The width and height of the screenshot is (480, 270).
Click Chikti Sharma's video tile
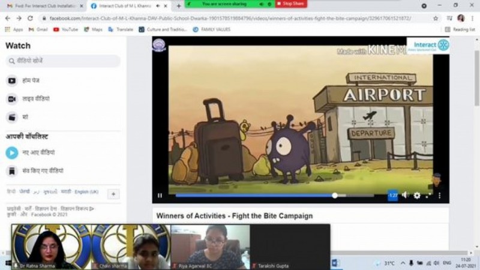coord(131,247)
